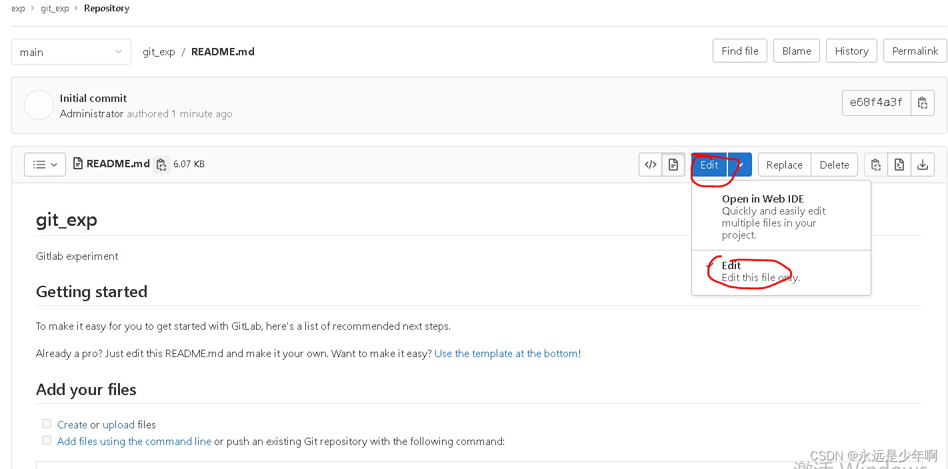
Task: Click the Administrator avatar image
Action: [39, 105]
